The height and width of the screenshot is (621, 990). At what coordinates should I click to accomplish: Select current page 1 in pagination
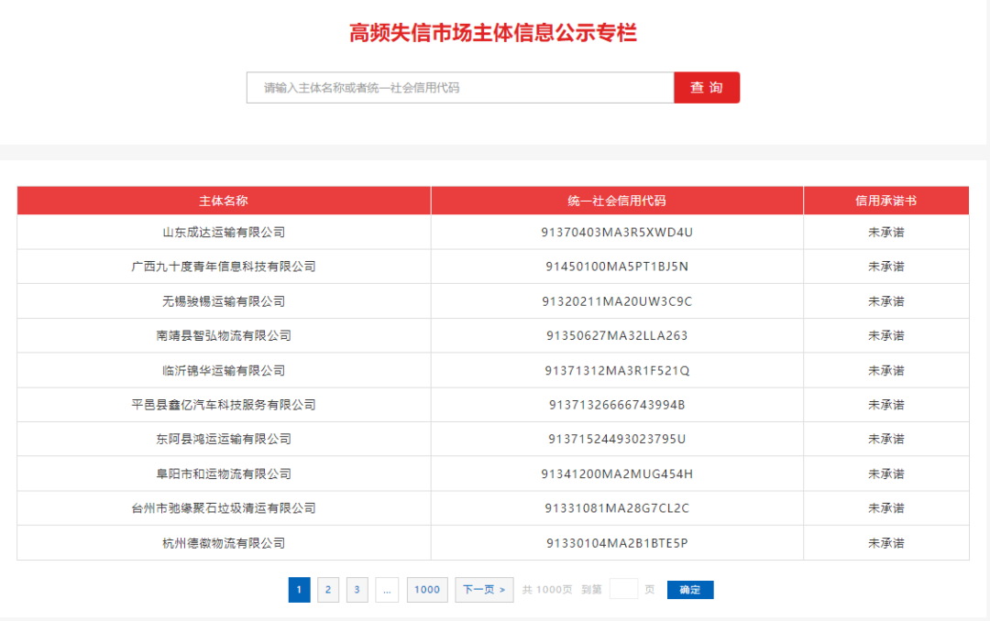299,590
